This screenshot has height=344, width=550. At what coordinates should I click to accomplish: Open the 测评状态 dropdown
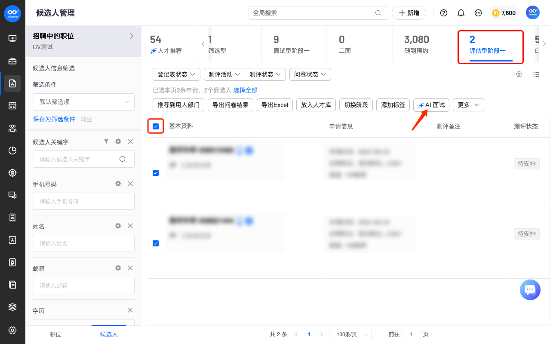coord(265,74)
